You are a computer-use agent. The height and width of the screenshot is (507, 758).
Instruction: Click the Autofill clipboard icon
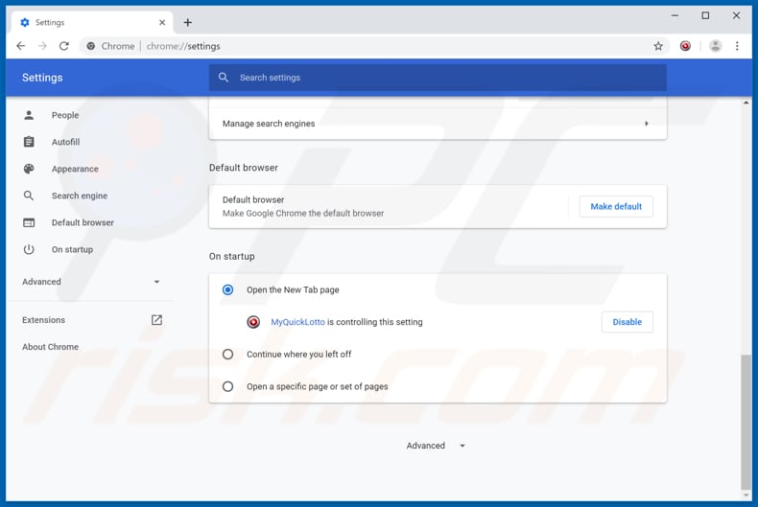point(29,142)
